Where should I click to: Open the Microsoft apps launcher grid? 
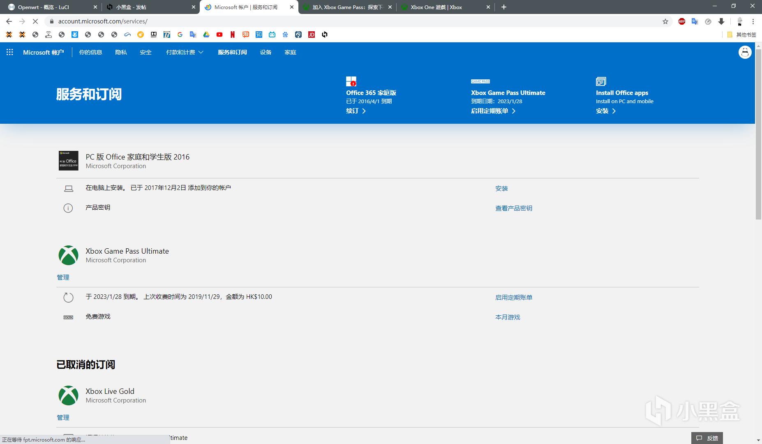click(9, 52)
